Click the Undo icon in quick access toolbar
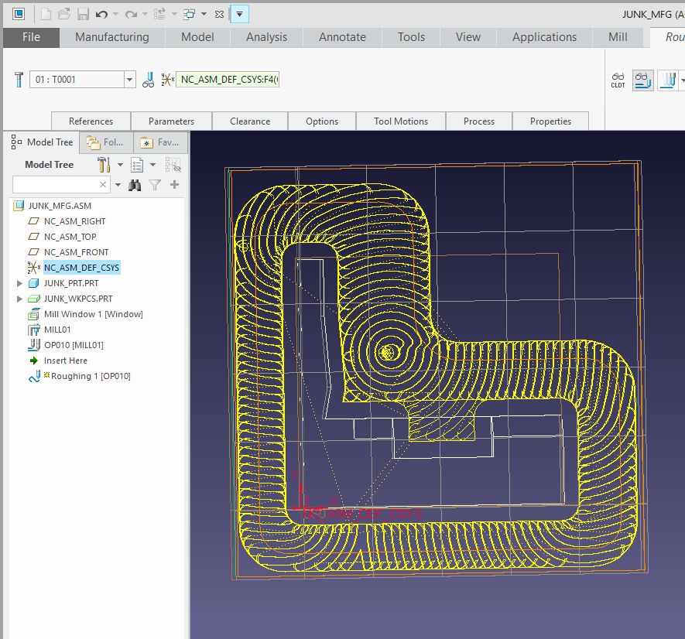The width and height of the screenshot is (685, 639). [101, 13]
